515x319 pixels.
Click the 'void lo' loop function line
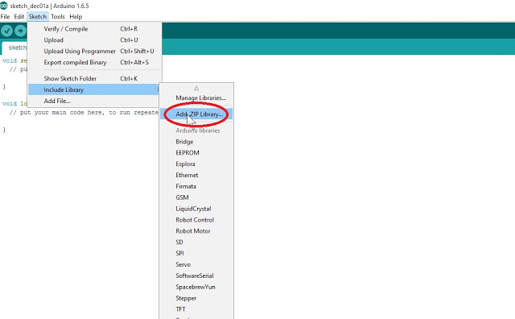(14, 104)
